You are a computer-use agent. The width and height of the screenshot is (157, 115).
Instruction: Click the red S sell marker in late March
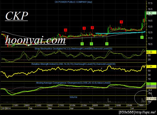[x=66, y=30]
